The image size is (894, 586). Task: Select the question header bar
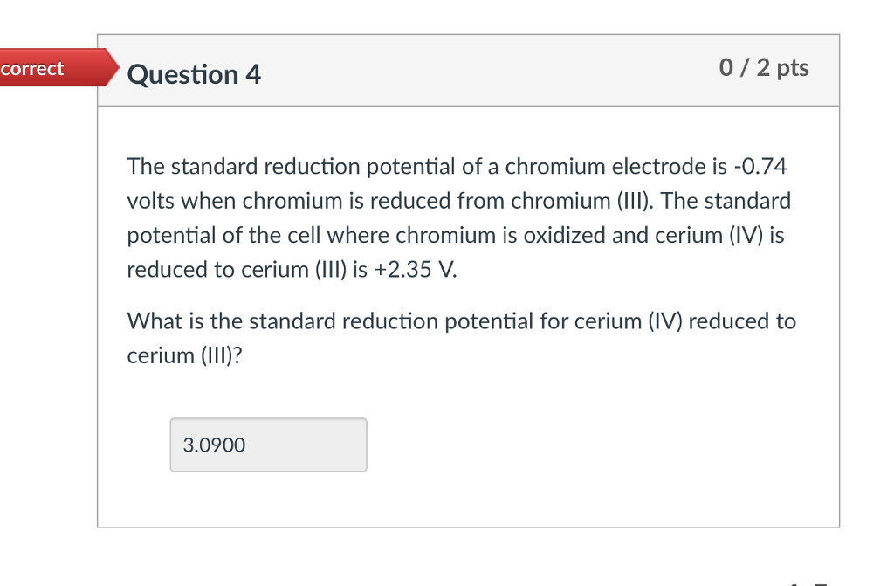point(470,70)
